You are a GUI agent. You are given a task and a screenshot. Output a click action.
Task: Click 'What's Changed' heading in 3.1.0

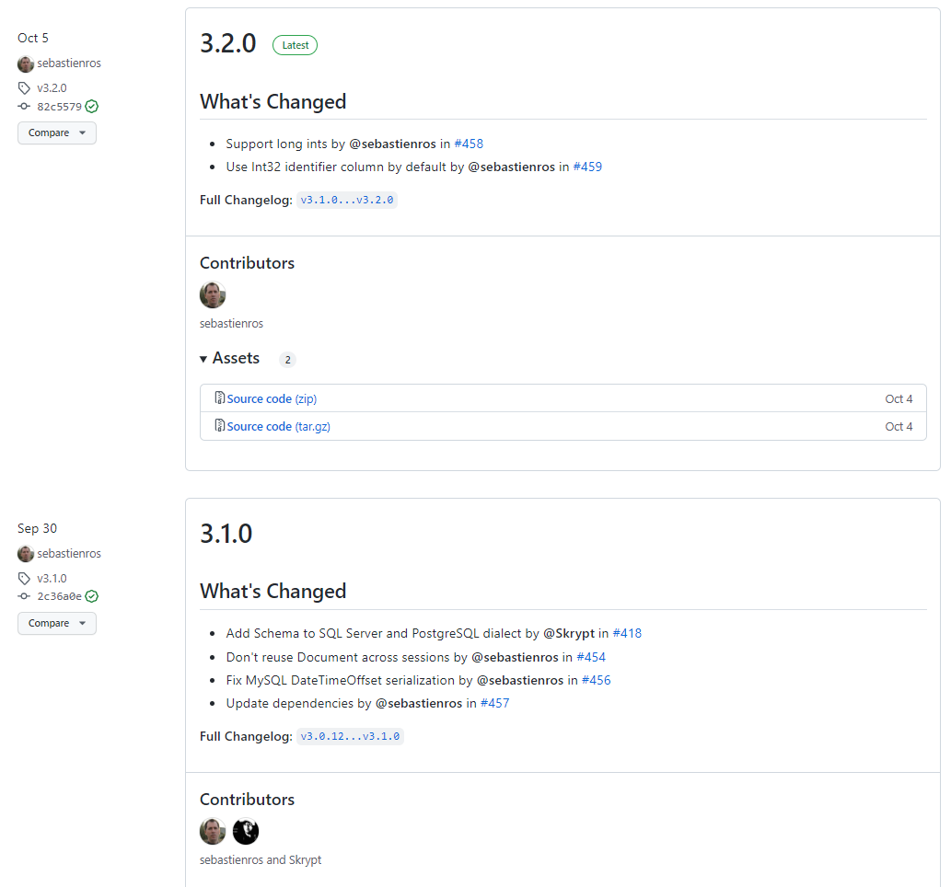(273, 591)
